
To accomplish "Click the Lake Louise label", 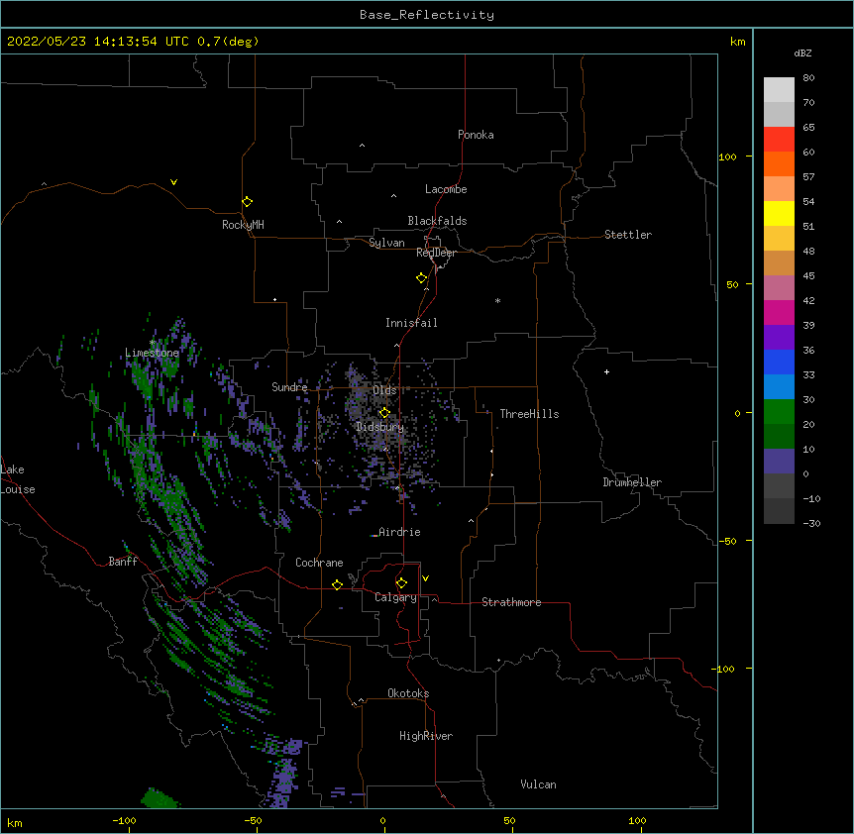I will (x=18, y=479).
